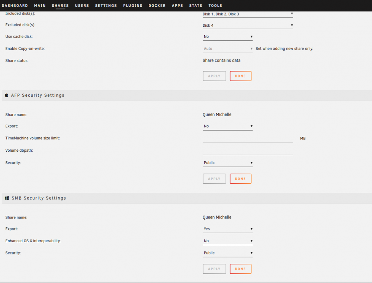
Task: Click the 'Volume dbpath:' label
Action: pyautogui.click(x=19, y=151)
